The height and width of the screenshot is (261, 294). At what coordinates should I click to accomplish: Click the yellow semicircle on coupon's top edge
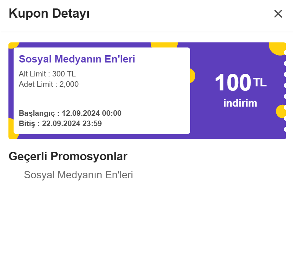pos(164,45)
